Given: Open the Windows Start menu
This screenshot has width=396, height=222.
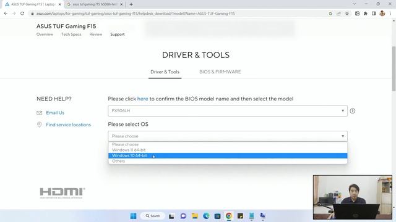Looking at the screenshot, I should [x=134, y=216].
